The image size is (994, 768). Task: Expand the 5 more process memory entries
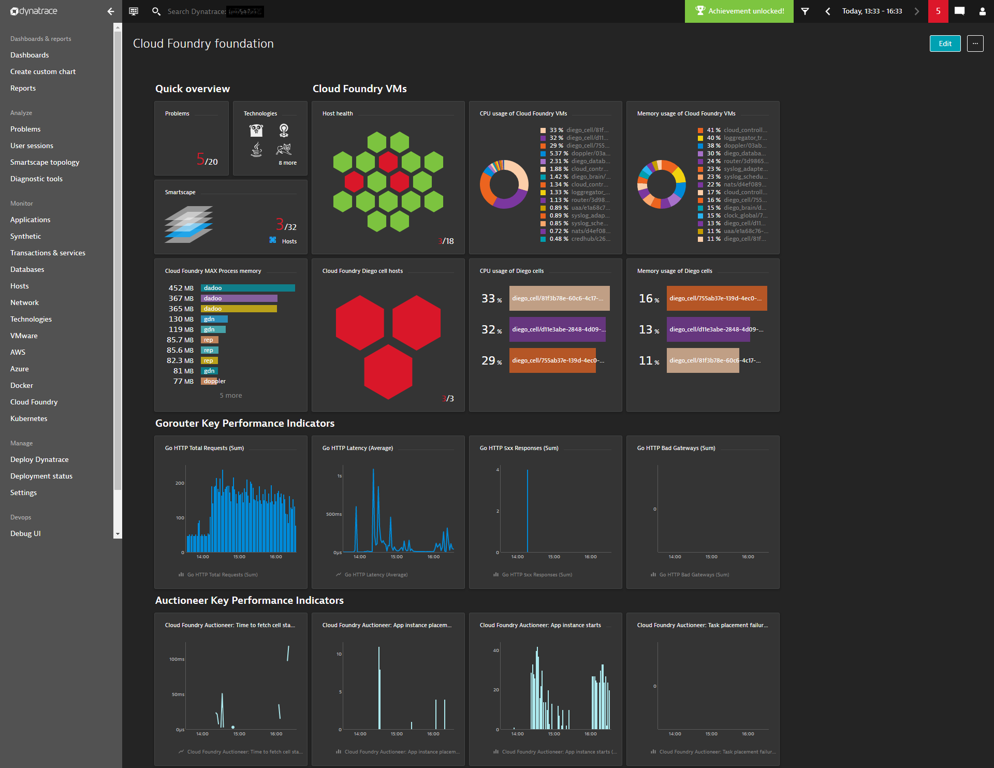pos(231,395)
